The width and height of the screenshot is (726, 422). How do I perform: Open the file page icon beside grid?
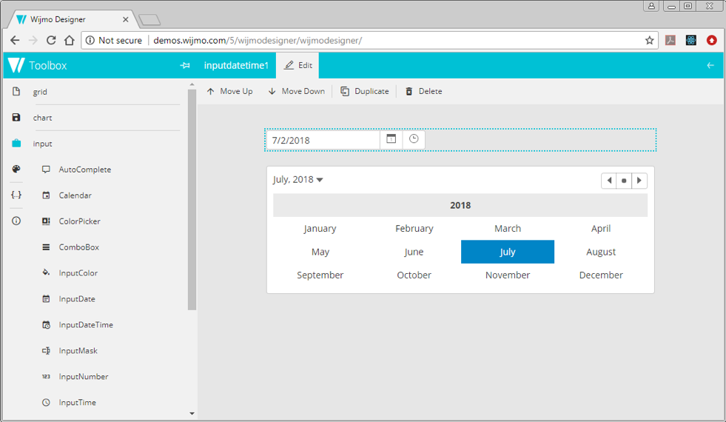(16, 91)
